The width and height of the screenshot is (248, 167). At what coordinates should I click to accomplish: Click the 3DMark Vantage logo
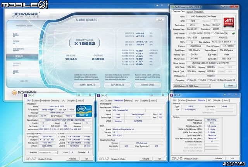(26, 15)
